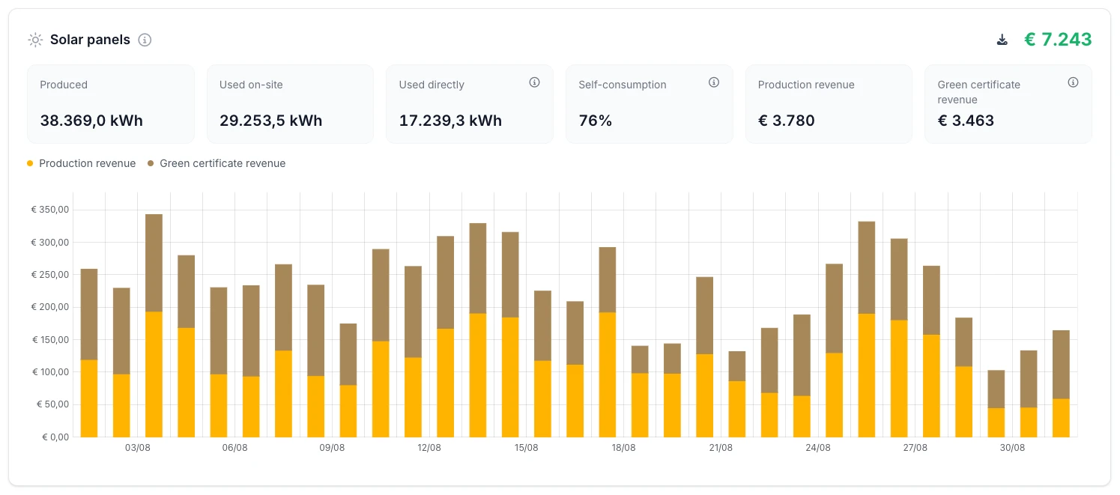
Task: Show info for the Used directly card
Action: [534, 82]
